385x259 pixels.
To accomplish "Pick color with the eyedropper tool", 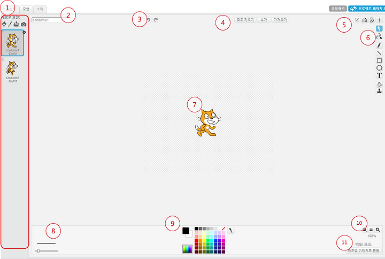I will (x=230, y=230).
